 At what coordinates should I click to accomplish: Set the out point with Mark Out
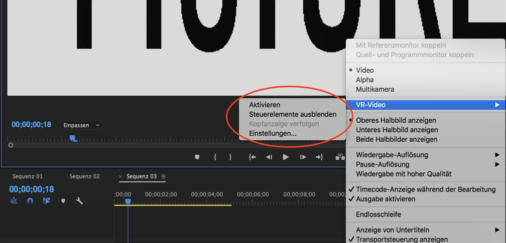[x=230, y=157]
